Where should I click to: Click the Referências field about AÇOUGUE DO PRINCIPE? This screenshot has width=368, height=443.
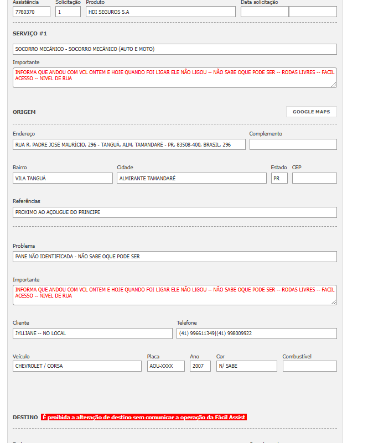[174, 212]
